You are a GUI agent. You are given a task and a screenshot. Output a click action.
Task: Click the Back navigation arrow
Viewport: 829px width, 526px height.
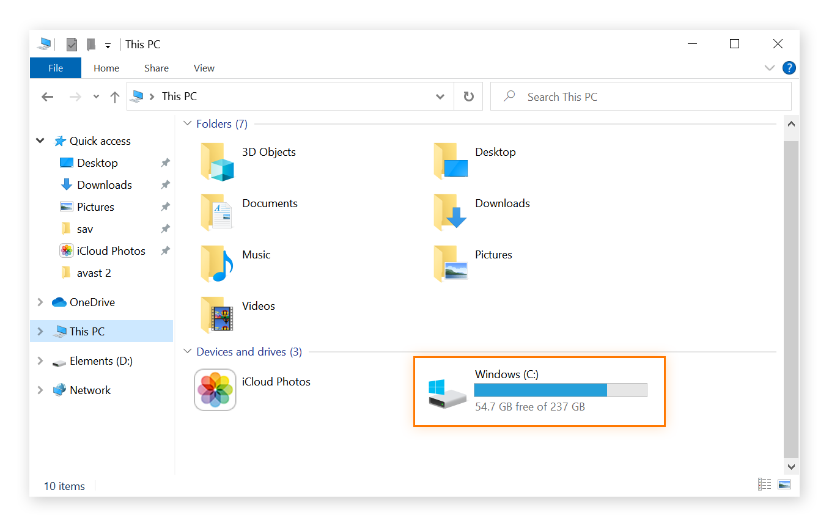tap(47, 96)
